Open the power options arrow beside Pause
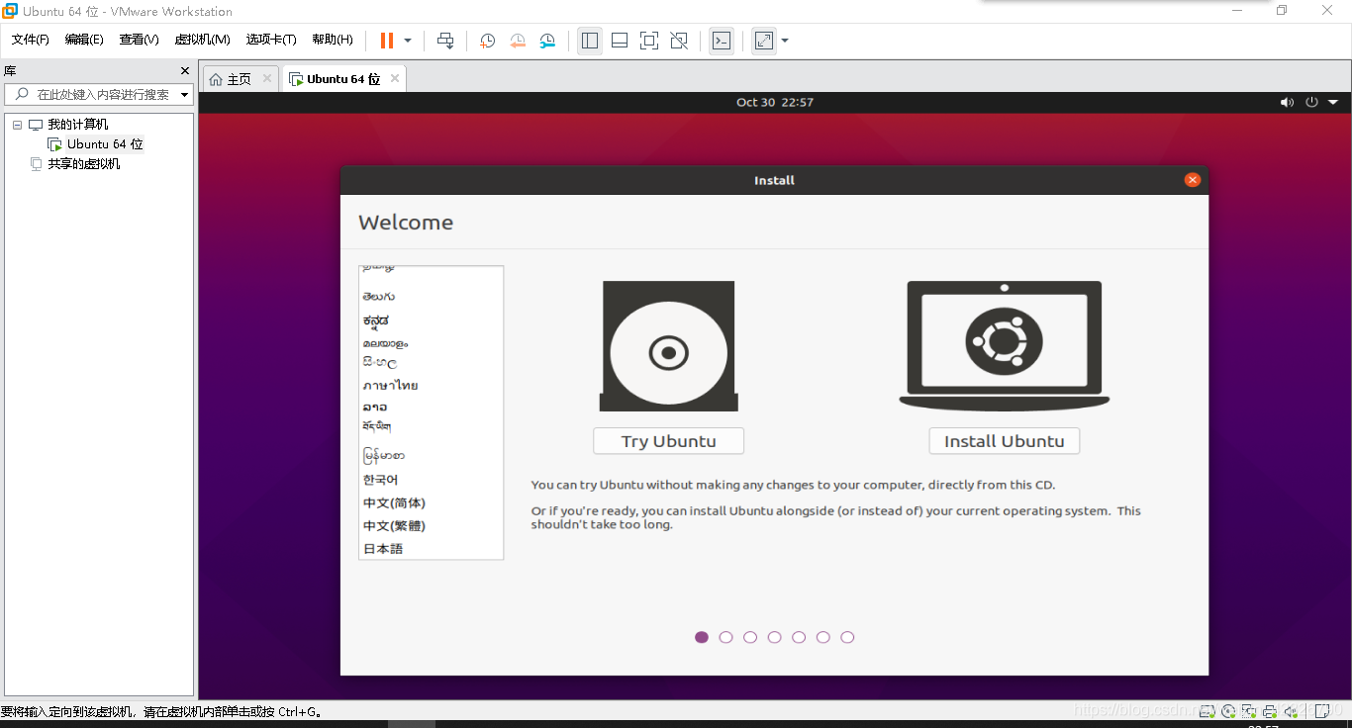Screen dimensions: 1352x728 (408, 41)
